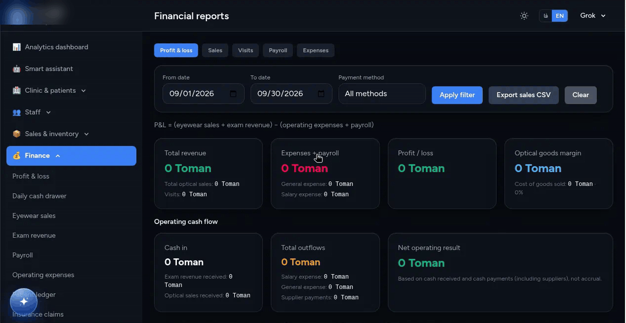Image resolution: width=626 pixels, height=323 pixels.
Task: Click the Cash in 0 Toman value
Action: point(184,262)
